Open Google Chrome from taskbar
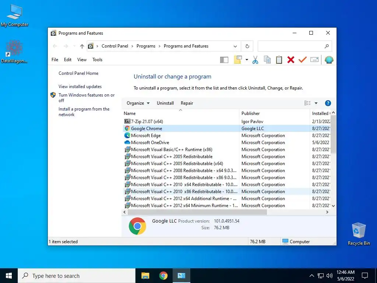The image size is (377, 283). pos(163,276)
